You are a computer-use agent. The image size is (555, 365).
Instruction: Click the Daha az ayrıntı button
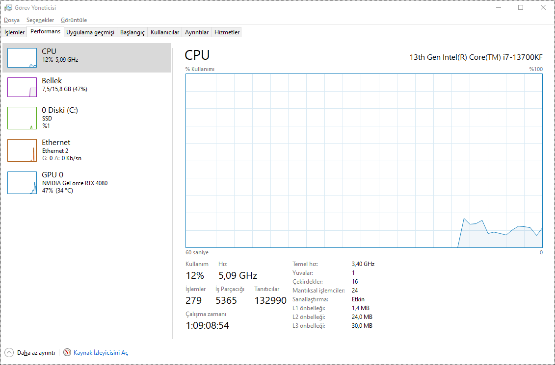point(36,352)
